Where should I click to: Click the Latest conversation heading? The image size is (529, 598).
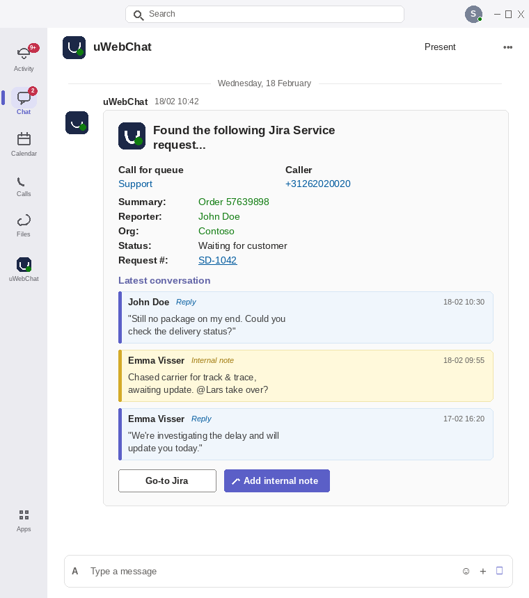tap(164, 280)
